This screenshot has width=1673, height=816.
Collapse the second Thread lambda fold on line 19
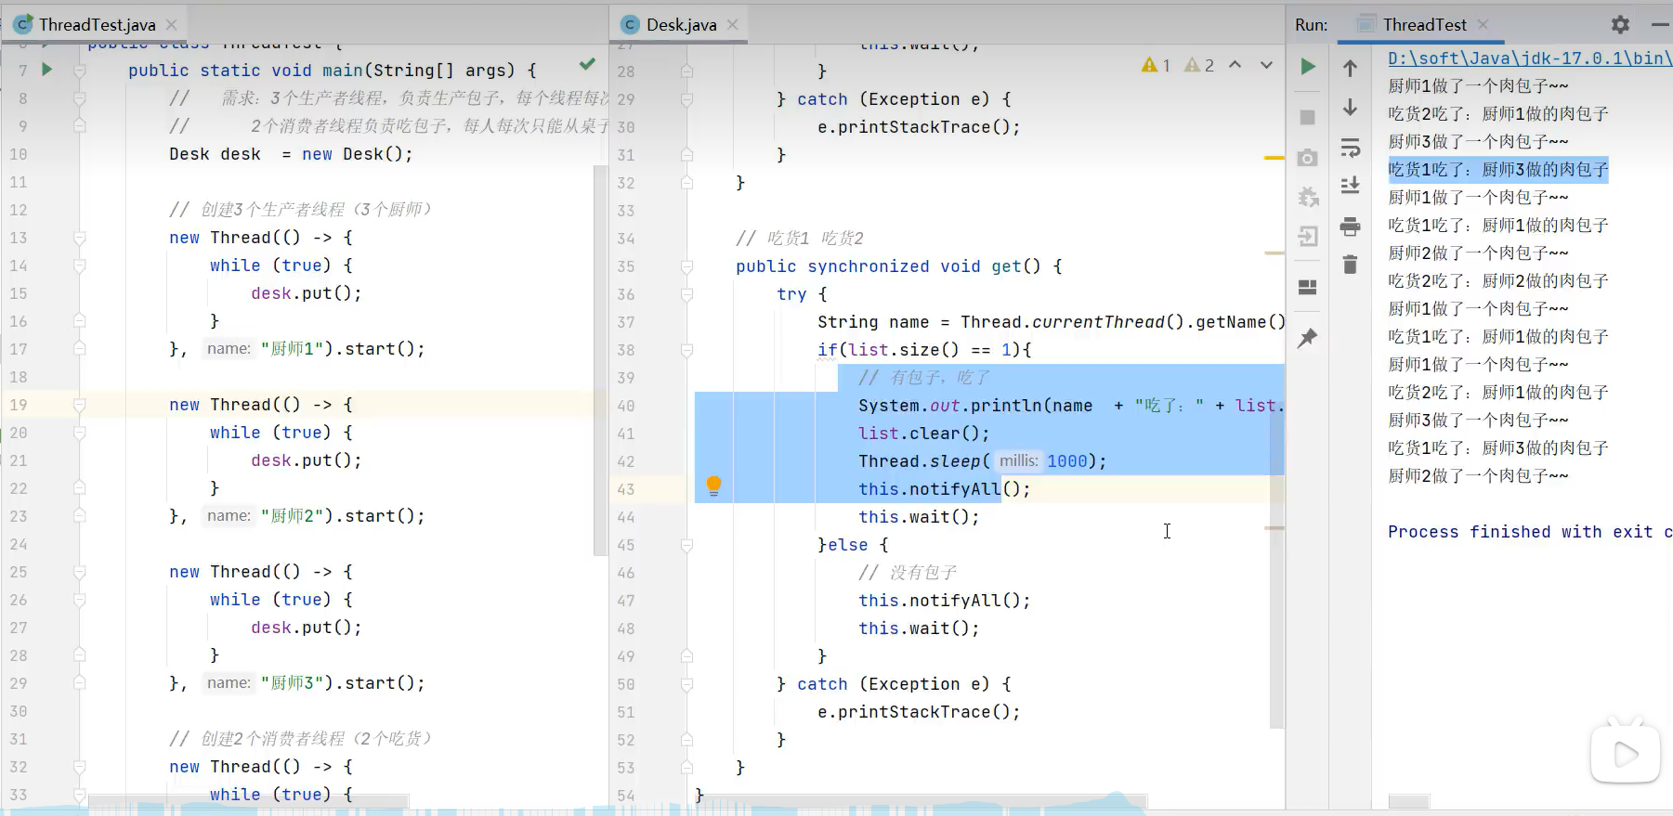(79, 405)
